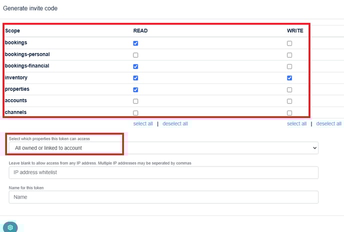Toggle properties READ checkbox off
Image resolution: width=344 pixels, height=232 pixels.
(x=135, y=89)
